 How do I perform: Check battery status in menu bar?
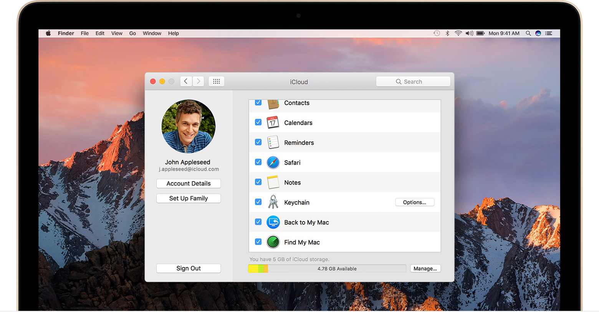click(x=480, y=33)
